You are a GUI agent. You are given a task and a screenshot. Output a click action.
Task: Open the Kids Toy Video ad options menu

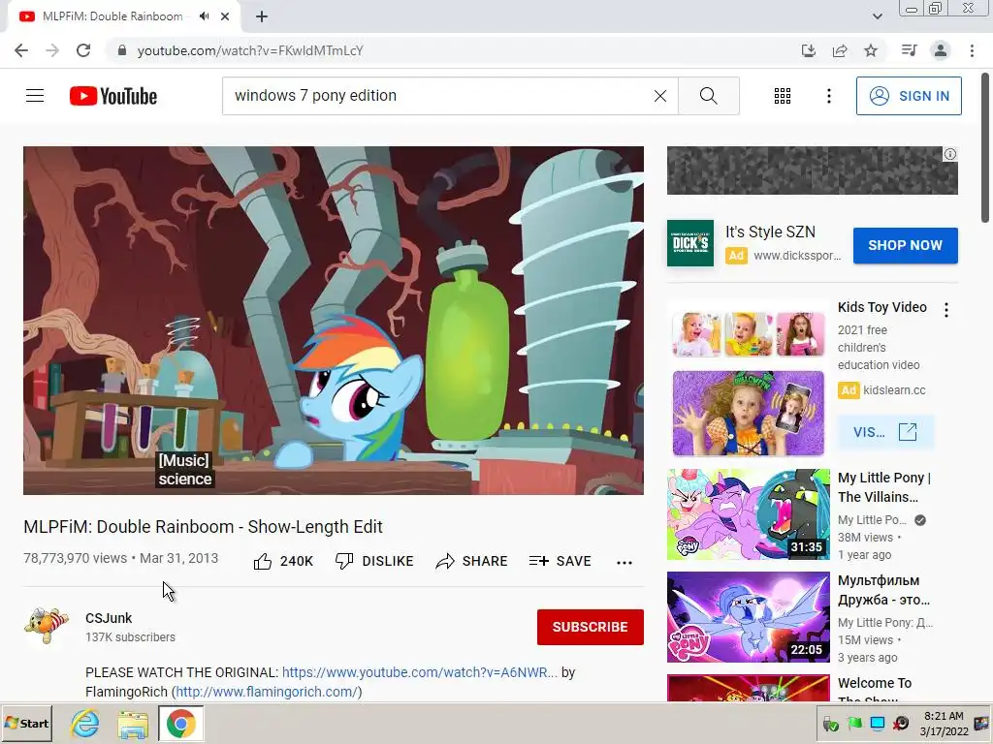(946, 309)
